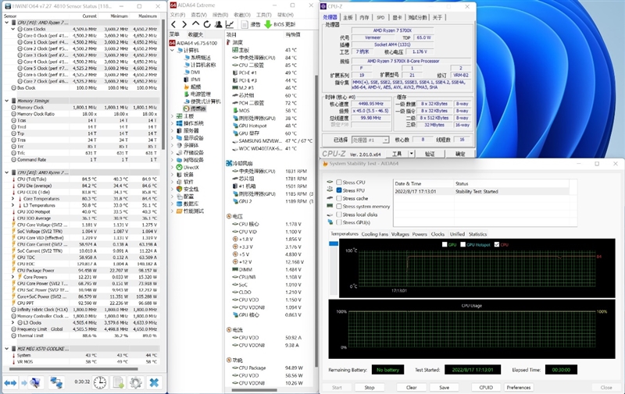Click the HWiNFO64 title bar icon
This screenshot has height=394, width=625.
(7, 6)
